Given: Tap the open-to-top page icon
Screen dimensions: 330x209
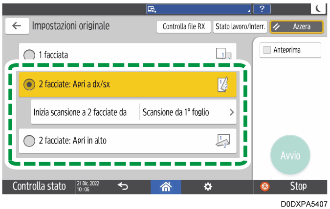Looking at the screenshot, I should point(222,141).
